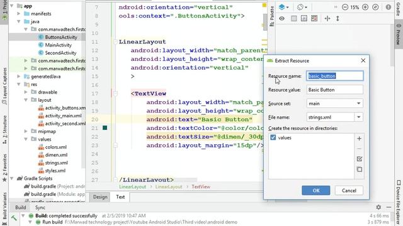Open activity_main.xml layout file
Screen dimensions: 403x226
(x=63, y=116)
